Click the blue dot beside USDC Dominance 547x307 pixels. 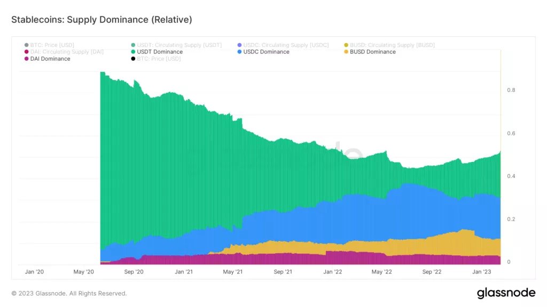pyautogui.click(x=239, y=52)
